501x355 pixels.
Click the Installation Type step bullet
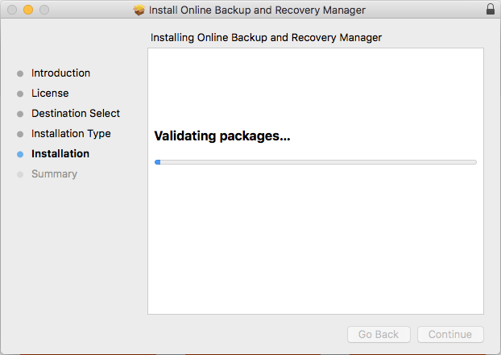pyautogui.click(x=20, y=134)
